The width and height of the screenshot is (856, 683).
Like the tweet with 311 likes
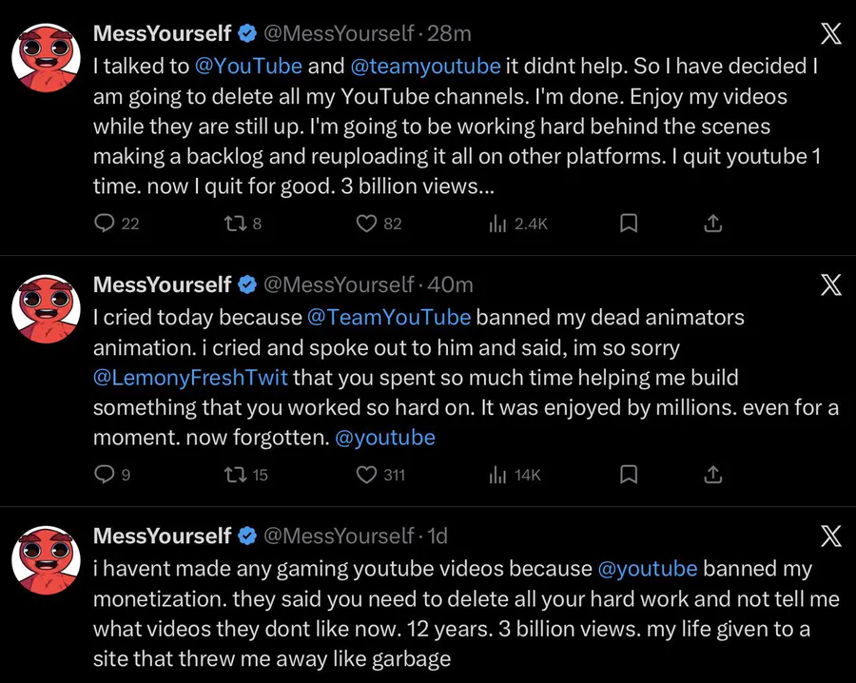tap(366, 475)
